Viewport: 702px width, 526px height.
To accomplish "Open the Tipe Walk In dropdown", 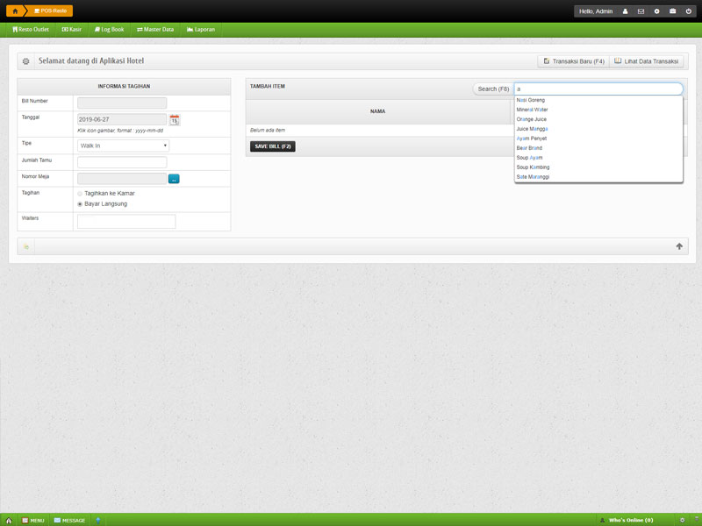I will 123,146.
